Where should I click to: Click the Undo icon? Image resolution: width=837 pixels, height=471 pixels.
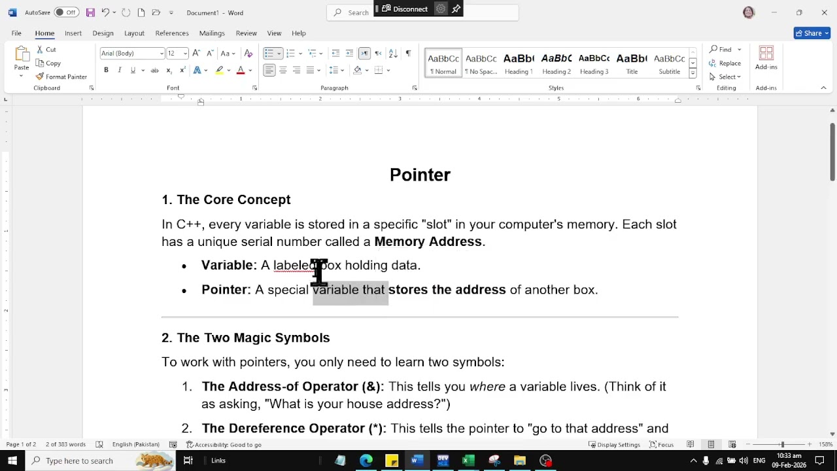pyautogui.click(x=105, y=12)
